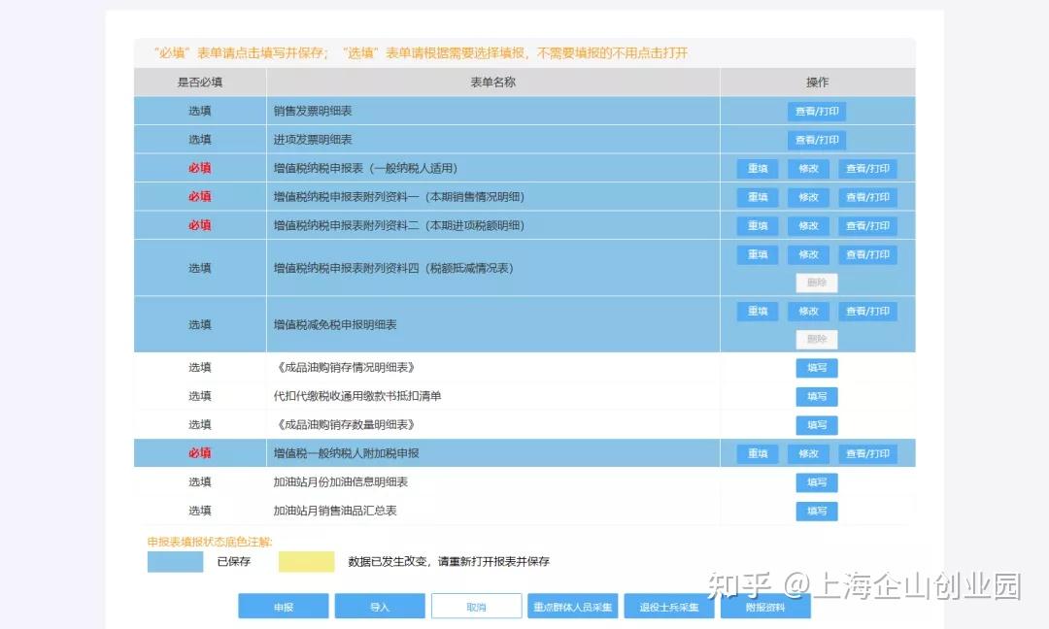
Task: Click 查看/打印 for 进项发票明细表
Action: pyautogui.click(x=816, y=139)
